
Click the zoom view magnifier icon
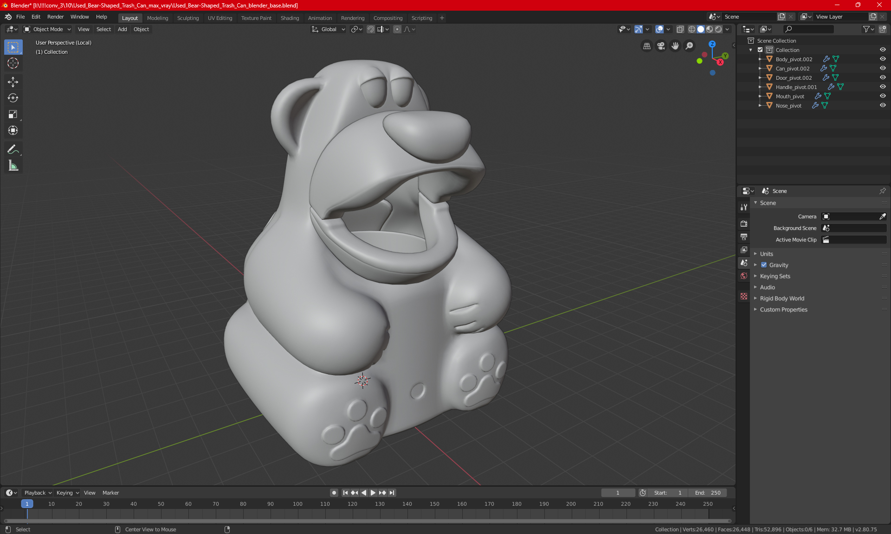pos(690,46)
